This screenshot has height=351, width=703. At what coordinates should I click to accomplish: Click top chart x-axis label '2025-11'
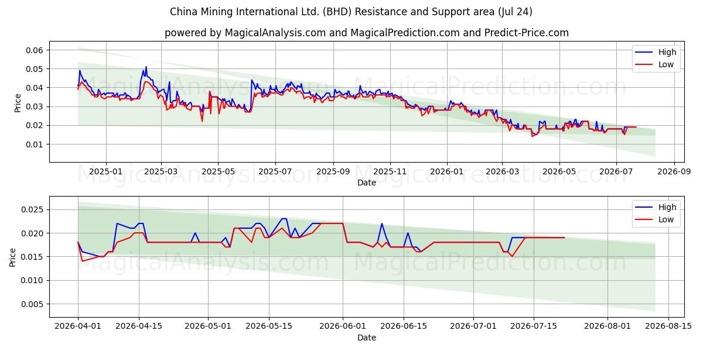click(390, 172)
